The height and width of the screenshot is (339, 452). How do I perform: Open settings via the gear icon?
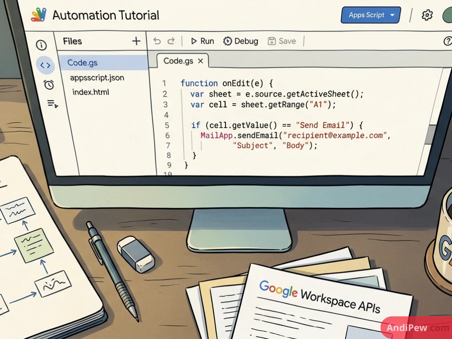[427, 15]
